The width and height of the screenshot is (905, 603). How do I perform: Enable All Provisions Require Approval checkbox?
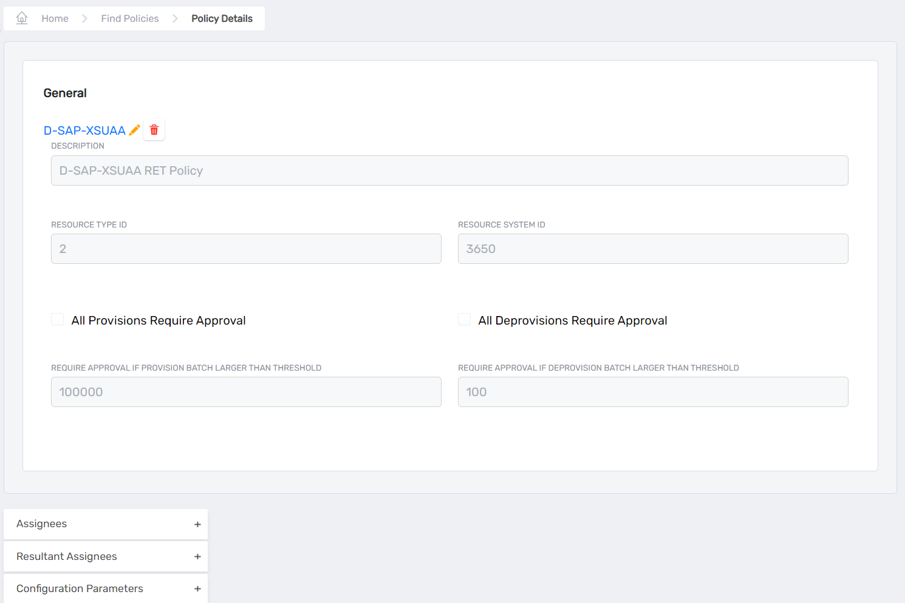click(x=58, y=320)
